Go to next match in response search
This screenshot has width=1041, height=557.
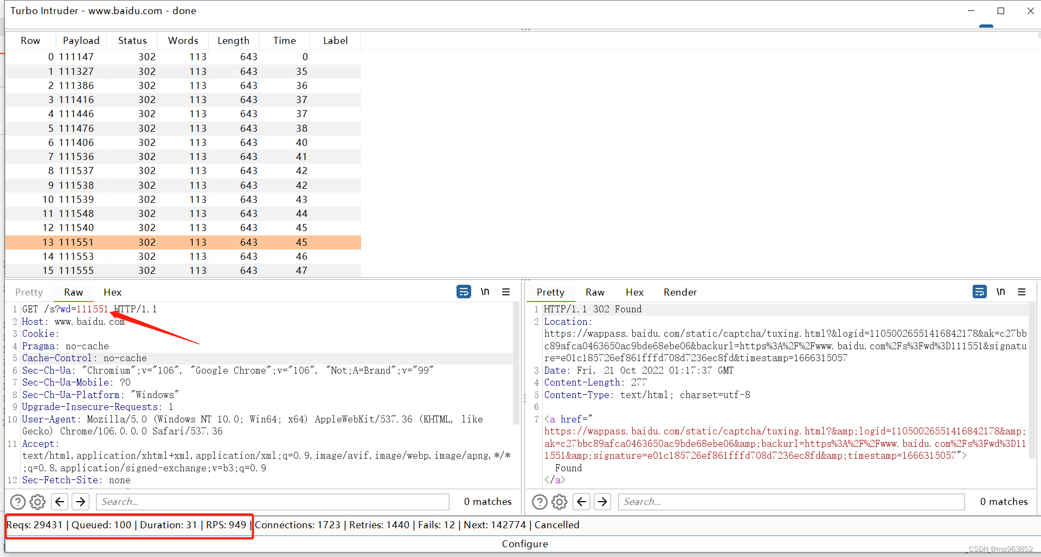coord(602,502)
